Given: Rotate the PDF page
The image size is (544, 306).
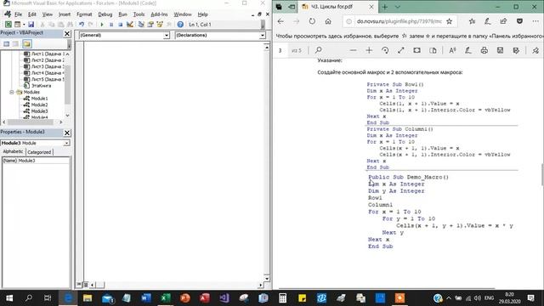Looking at the screenshot, I should click(x=385, y=50).
